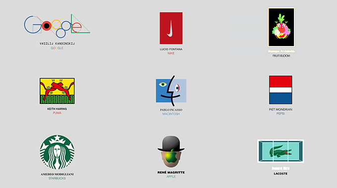Open the Modigliani Starbucks siren logo
The width and height of the screenshot is (337, 188).
57,152
